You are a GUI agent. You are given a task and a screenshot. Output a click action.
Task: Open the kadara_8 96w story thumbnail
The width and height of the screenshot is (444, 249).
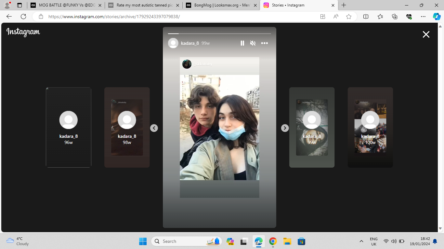69,127
